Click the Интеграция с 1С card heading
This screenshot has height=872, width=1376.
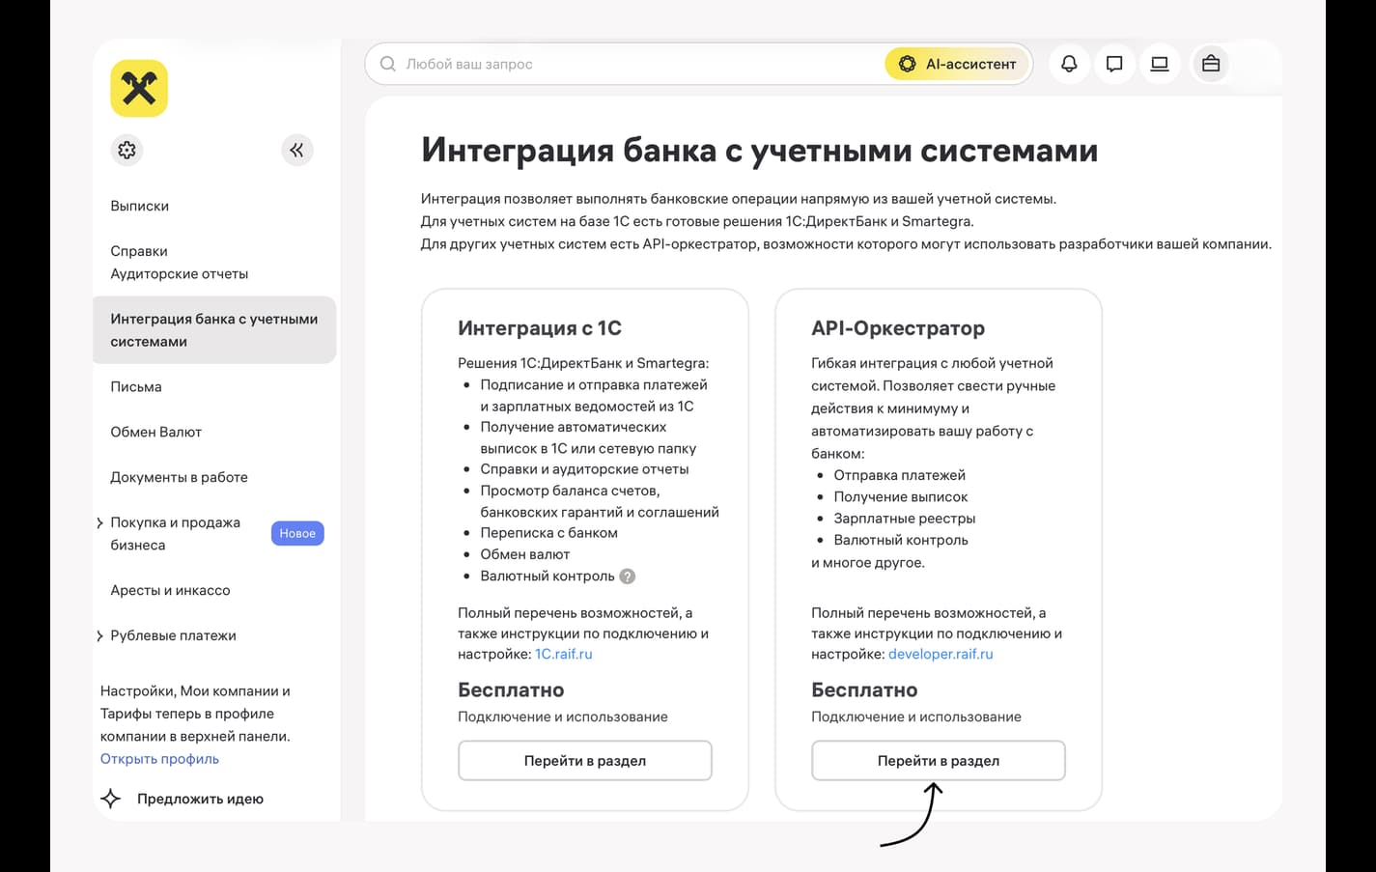pyautogui.click(x=540, y=328)
